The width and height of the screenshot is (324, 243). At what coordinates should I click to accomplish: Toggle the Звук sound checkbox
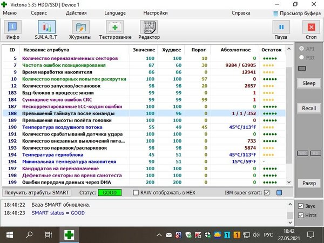[x=301, y=206]
